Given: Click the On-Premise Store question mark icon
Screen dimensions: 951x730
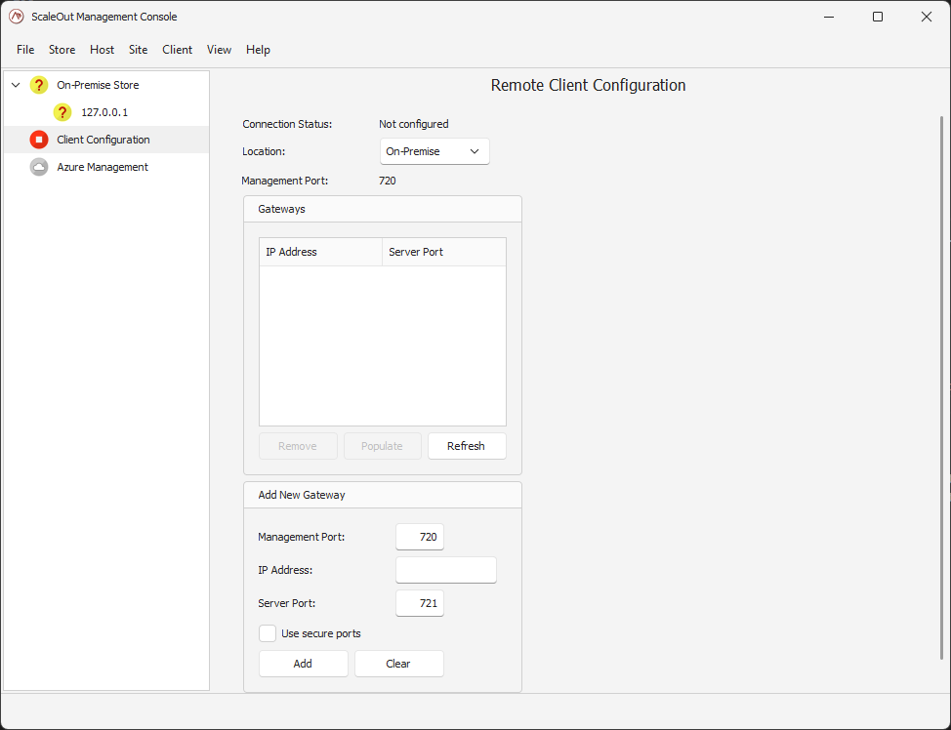Looking at the screenshot, I should click(39, 85).
